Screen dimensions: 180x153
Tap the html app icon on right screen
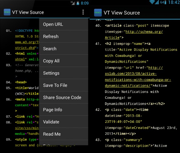(x=97, y=13)
